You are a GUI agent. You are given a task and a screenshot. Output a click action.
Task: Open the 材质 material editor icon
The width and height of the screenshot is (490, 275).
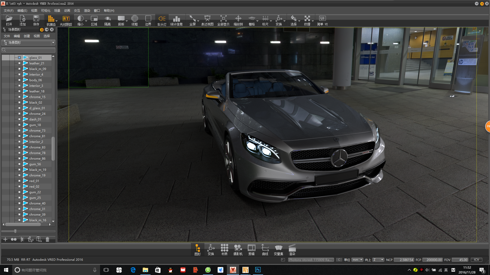[x=224, y=248]
